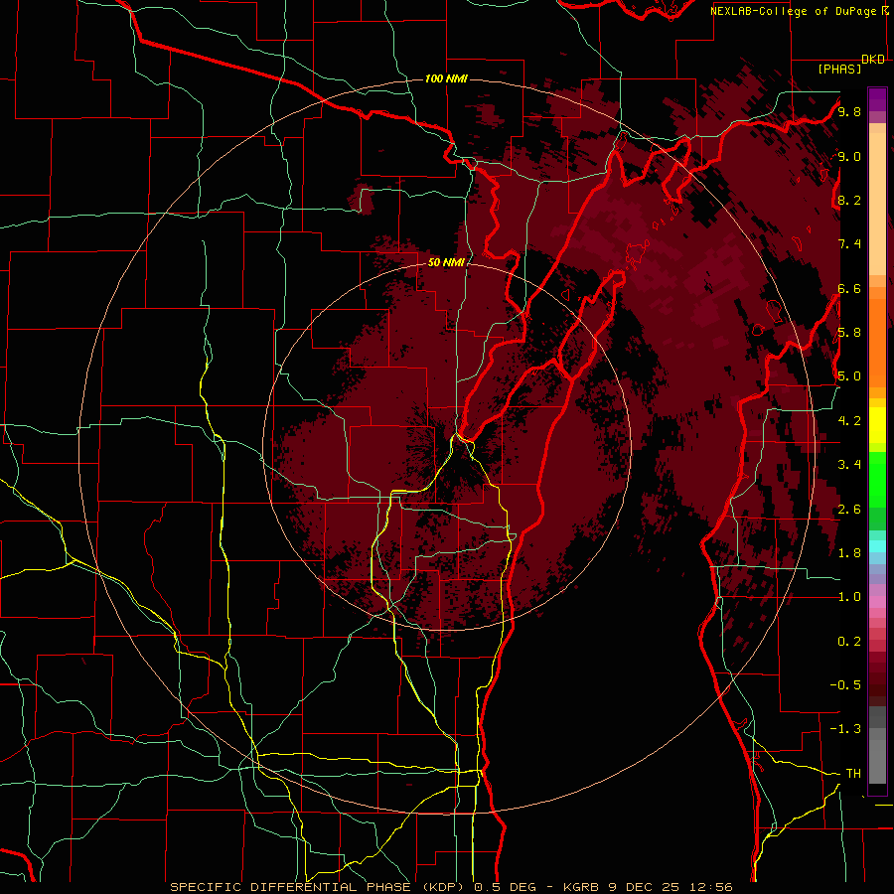Pick the light peach band in the color bar
The image size is (894, 894).
point(877,204)
